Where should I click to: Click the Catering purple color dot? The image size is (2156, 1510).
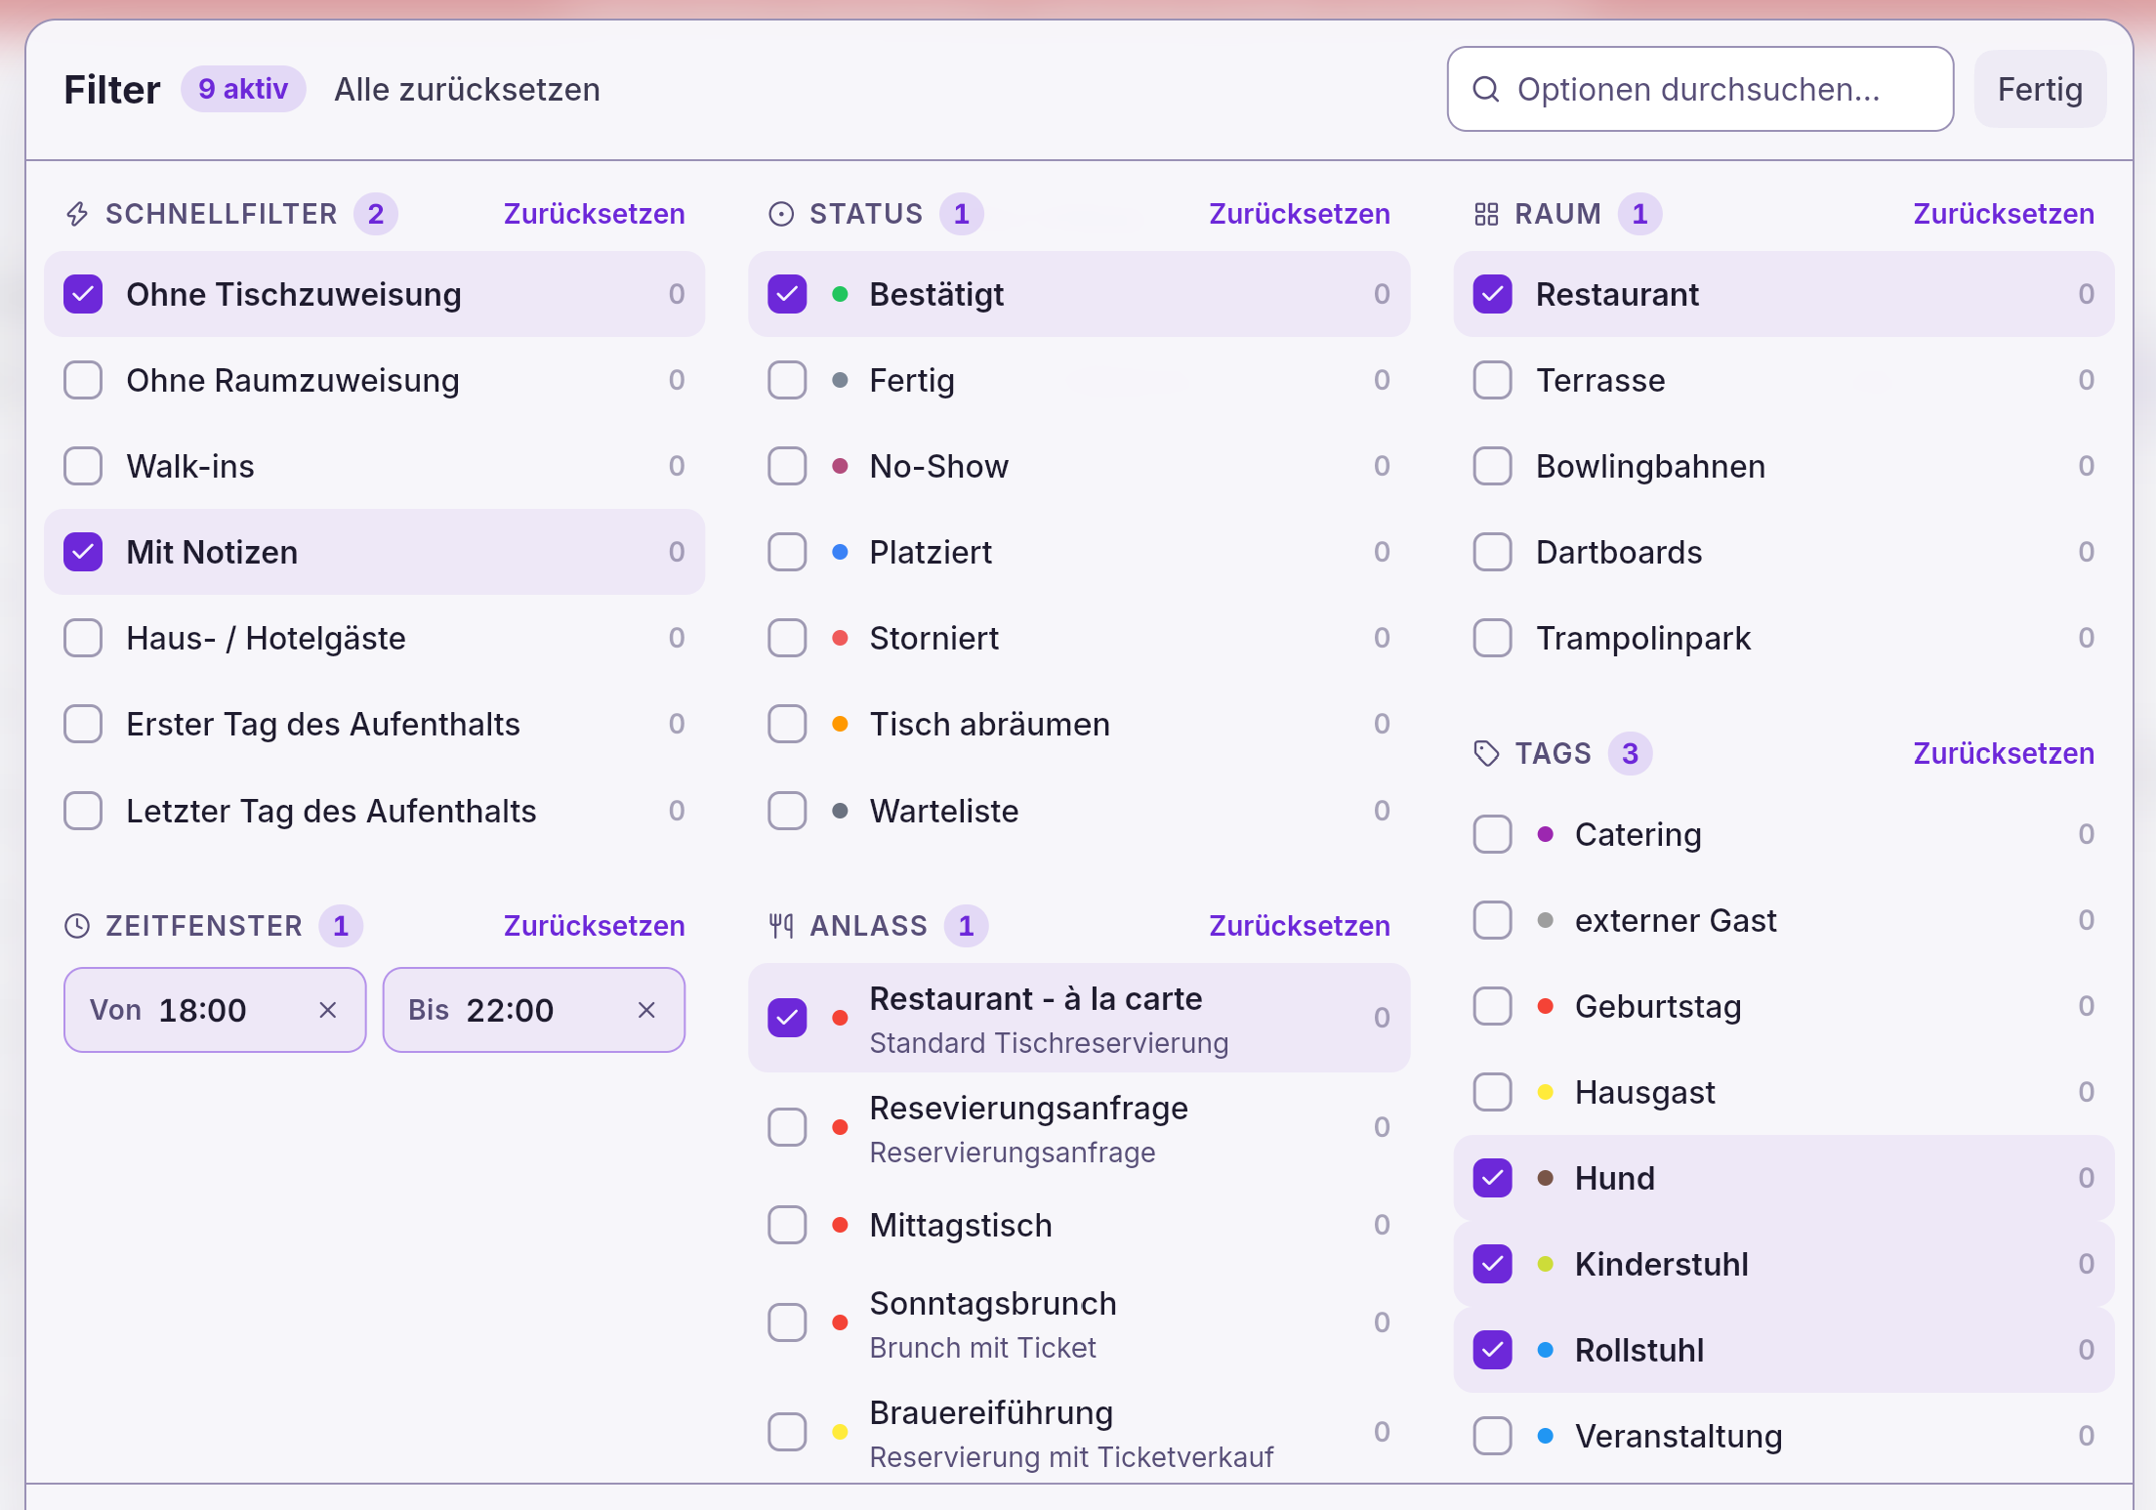click(1546, 834)
